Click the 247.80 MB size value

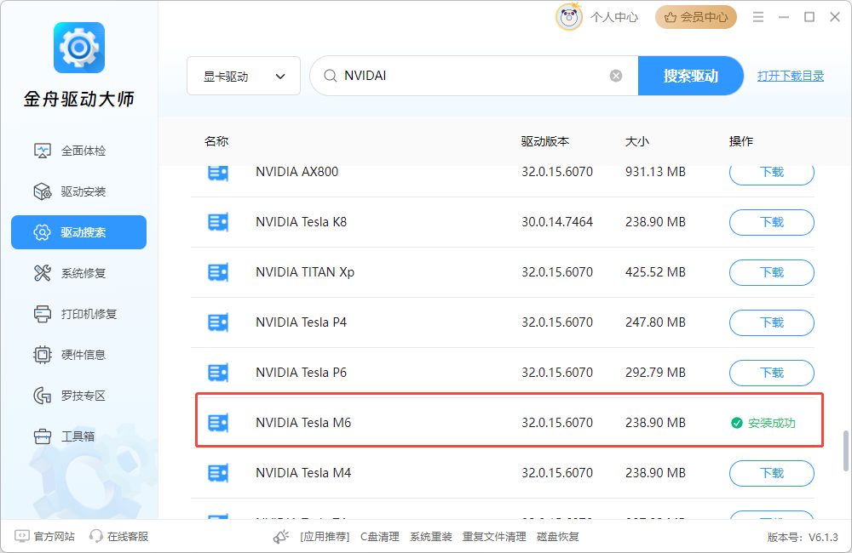[x=655, y=322]
